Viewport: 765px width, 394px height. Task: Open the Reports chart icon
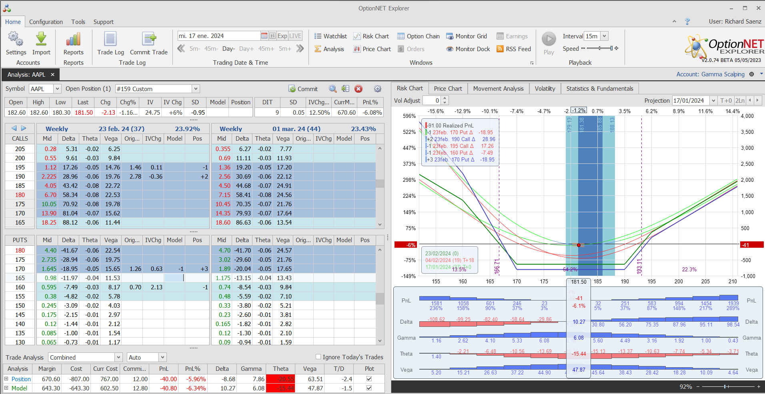click(73, 39)
